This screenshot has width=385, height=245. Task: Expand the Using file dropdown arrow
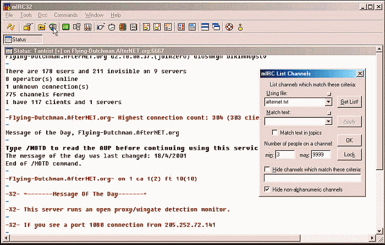(x=328, y=102)
